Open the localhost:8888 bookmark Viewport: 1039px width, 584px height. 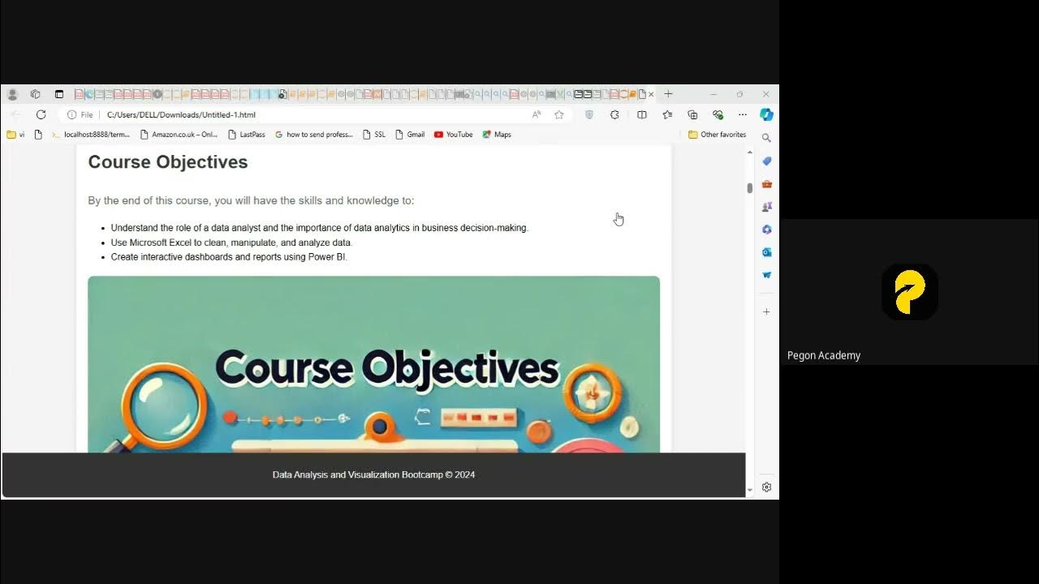[x=90, y=135]
